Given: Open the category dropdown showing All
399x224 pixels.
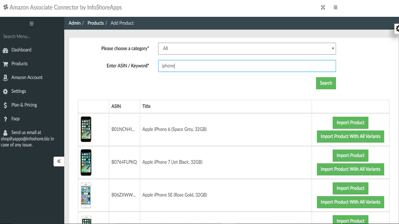Looking at the screenshot, I should click(247, 49).
